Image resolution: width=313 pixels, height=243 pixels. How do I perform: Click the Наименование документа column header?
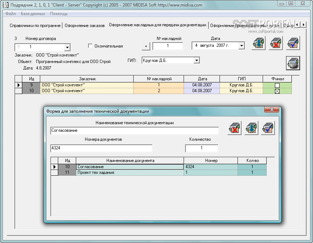pos(130,161)
